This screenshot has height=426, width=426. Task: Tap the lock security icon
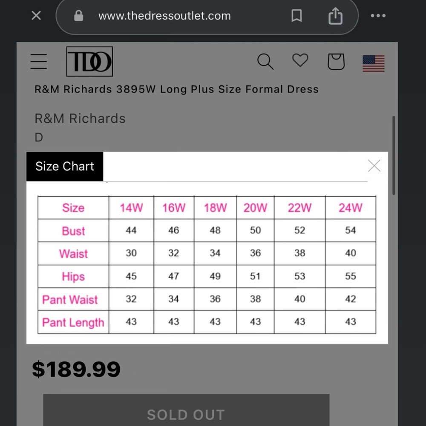pyautogui.click(x=78, y=16)
